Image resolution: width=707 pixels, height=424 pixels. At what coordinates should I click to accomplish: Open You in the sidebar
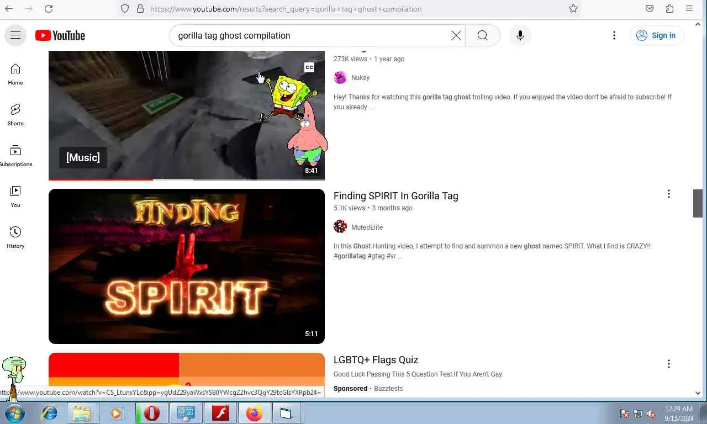pyautogui.click(x=15, y=197)
